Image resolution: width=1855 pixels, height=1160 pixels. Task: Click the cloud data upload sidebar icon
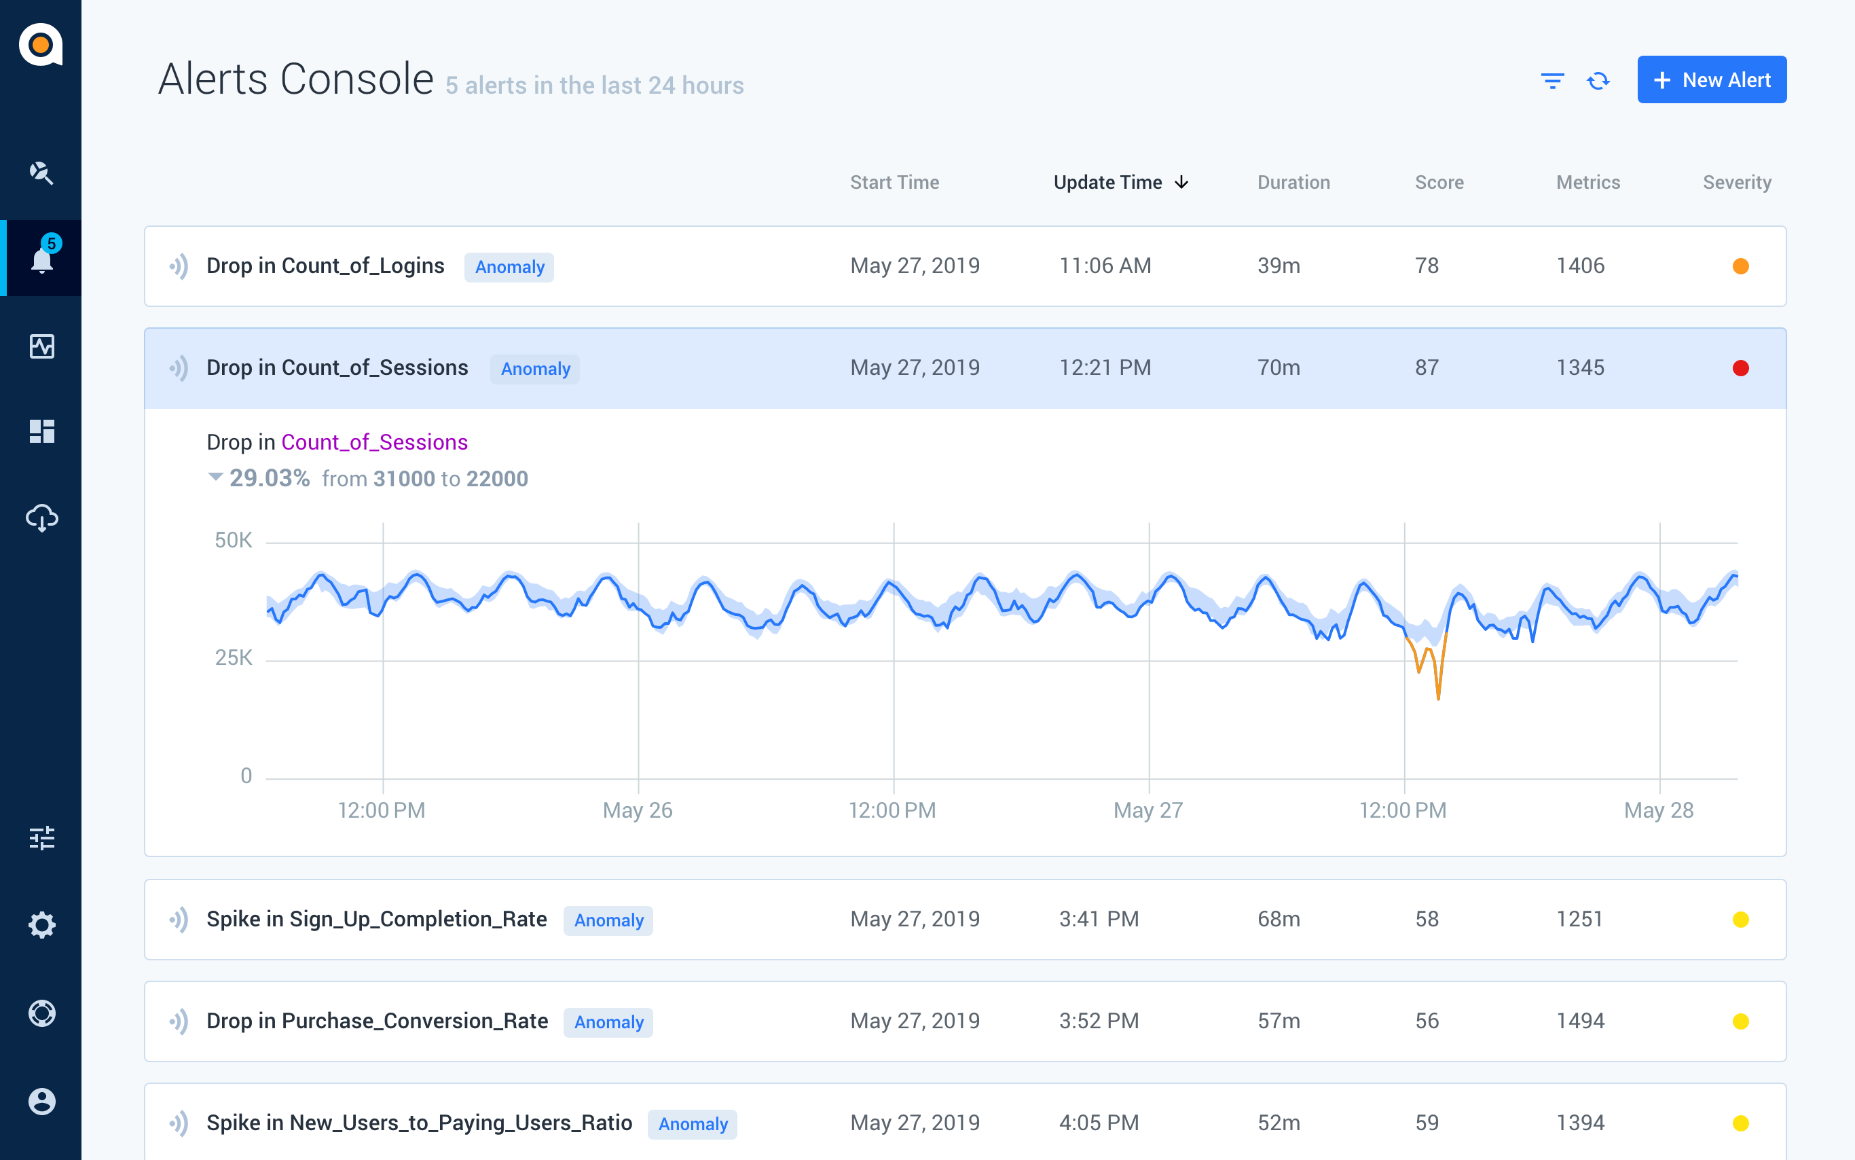41,519
